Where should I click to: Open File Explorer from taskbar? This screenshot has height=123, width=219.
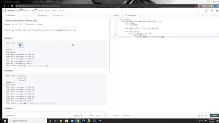(61, 121)
